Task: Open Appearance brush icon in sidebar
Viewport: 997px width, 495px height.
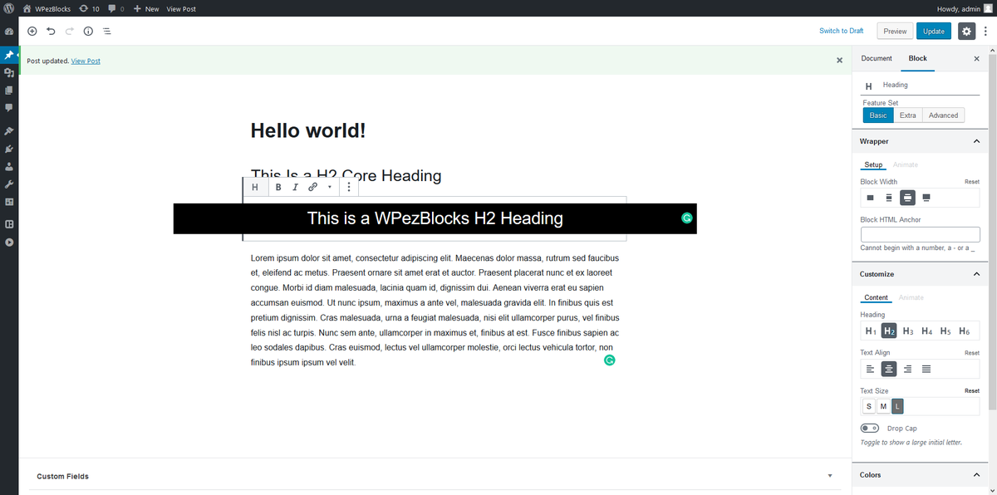Action: tap(9, 131)
